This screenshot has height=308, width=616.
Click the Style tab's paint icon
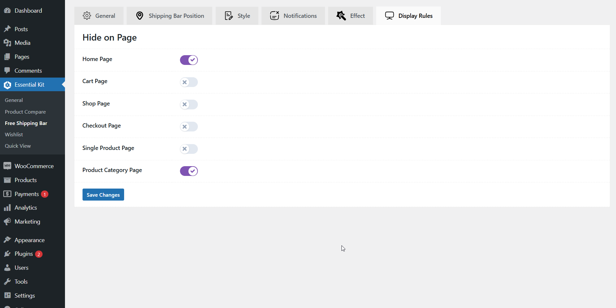click(229, 16)
